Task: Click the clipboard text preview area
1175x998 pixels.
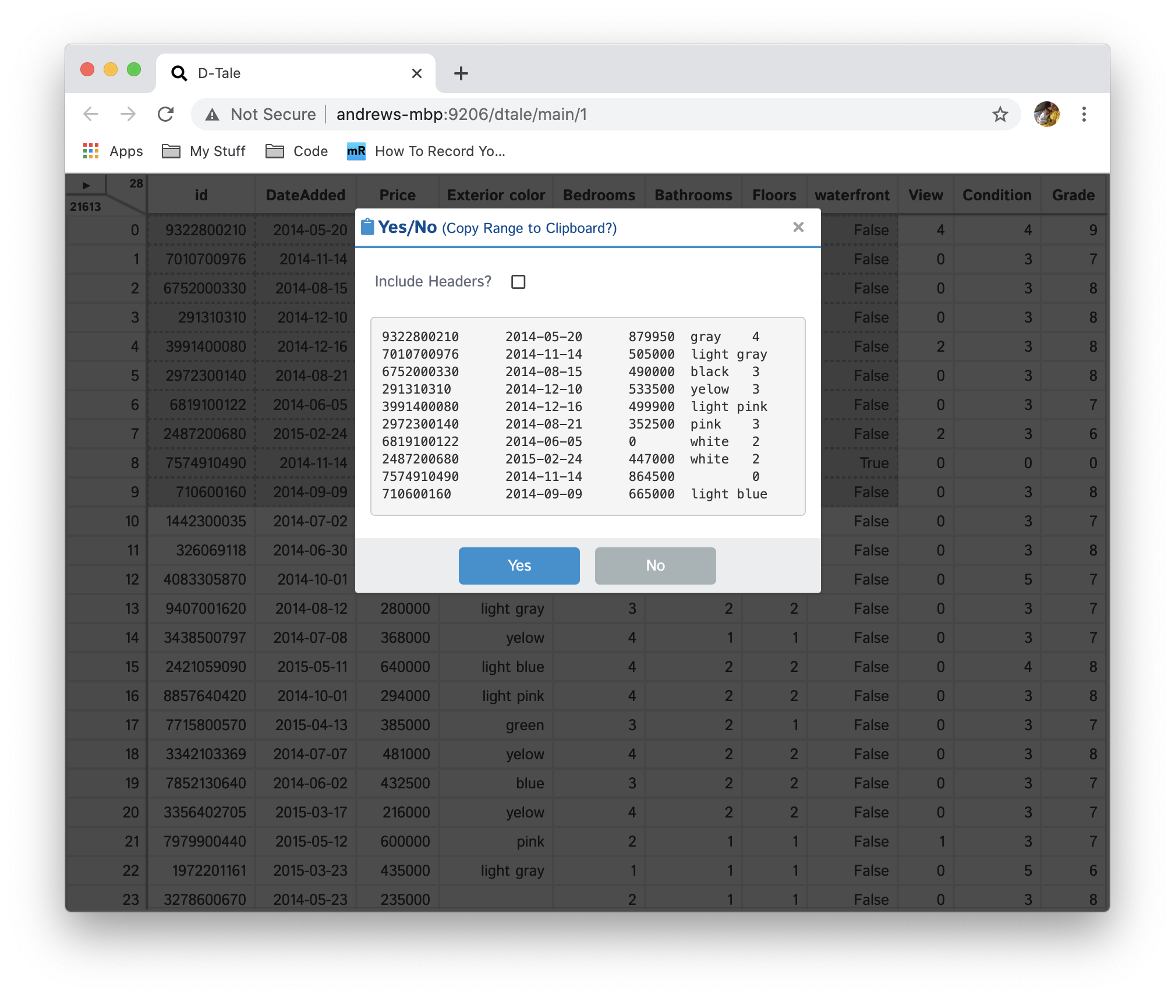Action: (587, 416)
